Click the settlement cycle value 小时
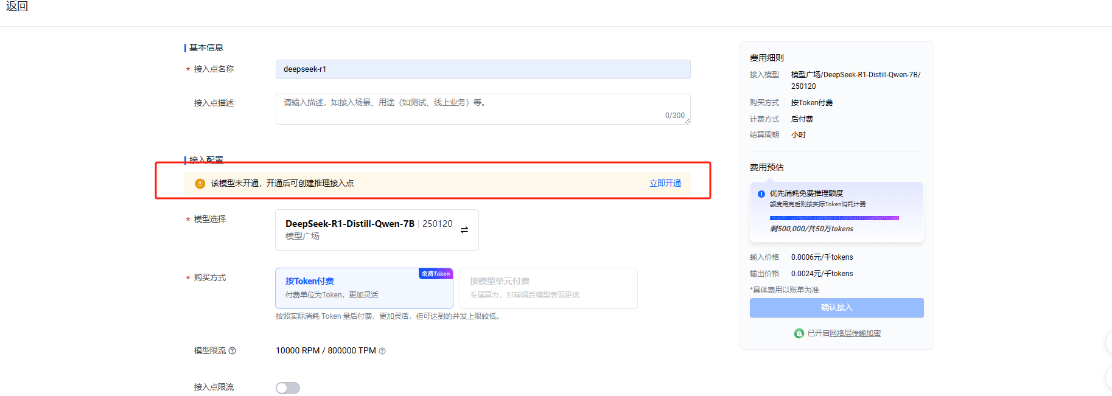1112x396 pixels. click(x=799, y=135)
